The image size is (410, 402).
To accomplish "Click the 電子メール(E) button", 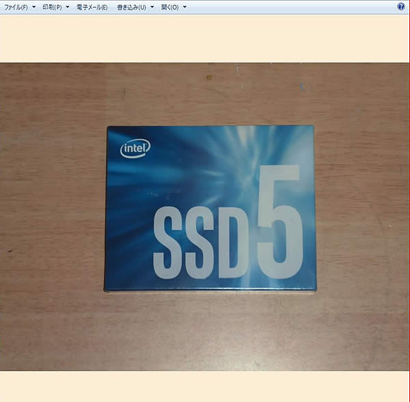I will (x=92, y=7).
